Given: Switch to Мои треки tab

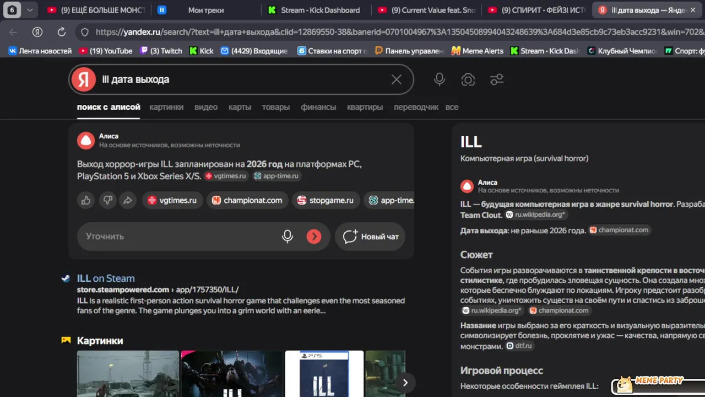Looking at the screenshot, I should coord(205,10).
